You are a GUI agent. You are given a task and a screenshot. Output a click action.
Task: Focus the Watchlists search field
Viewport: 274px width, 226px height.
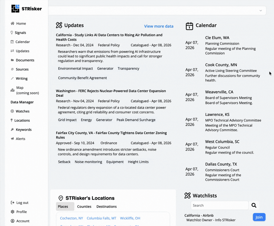(x=219, y=206)
